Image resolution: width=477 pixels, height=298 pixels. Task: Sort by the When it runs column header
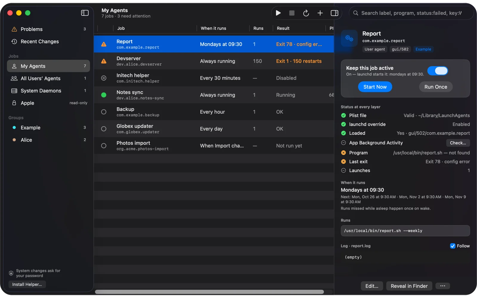click(x=223, y=28)
